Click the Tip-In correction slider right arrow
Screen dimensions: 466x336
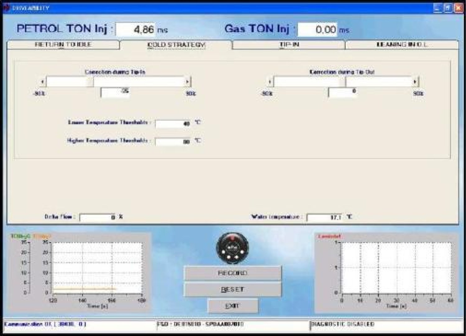coord(187,82)
